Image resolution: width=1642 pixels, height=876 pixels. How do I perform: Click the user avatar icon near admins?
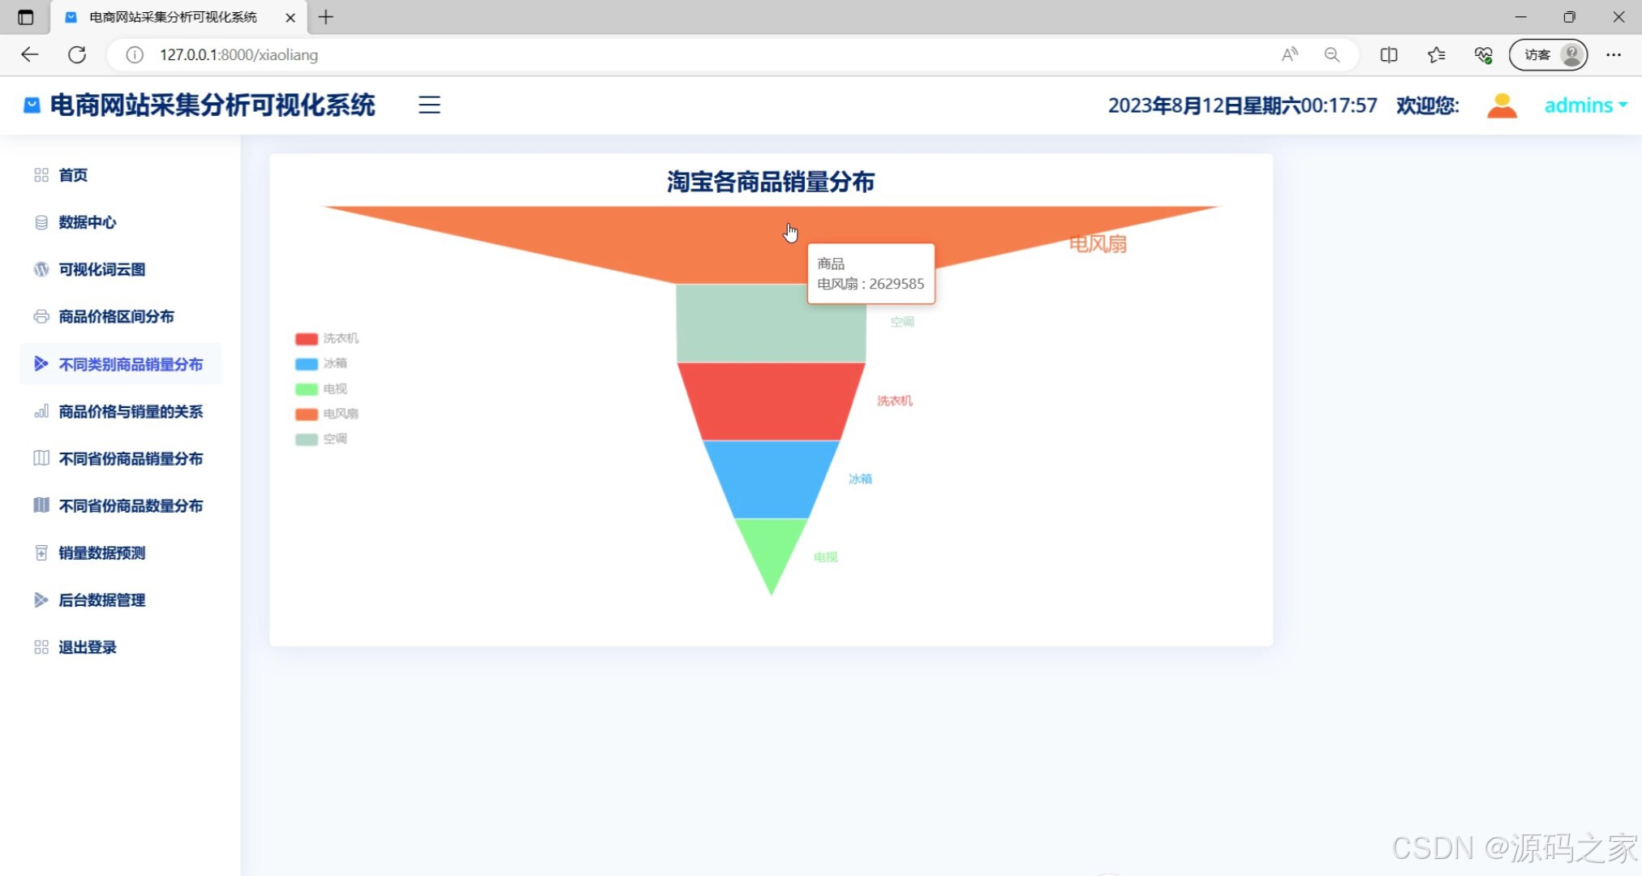[1502, 105]
